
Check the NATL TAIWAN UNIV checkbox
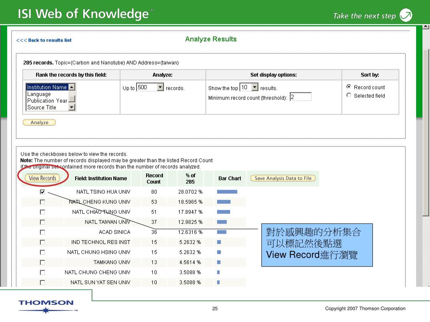tap(42, 222)
